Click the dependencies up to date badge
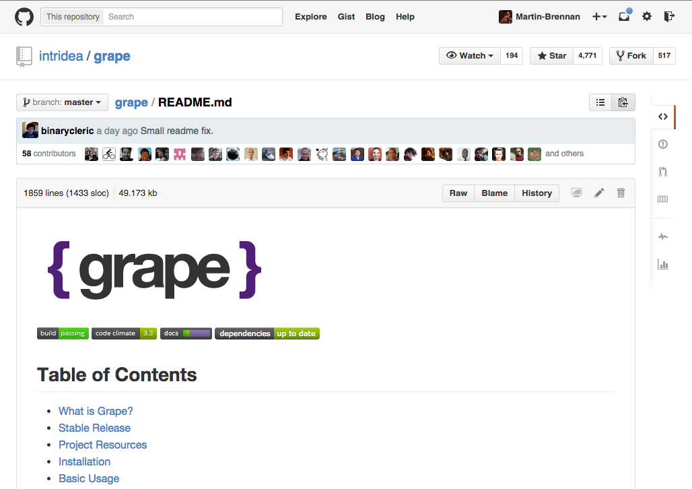692x489 pixels. click(267, 333)
